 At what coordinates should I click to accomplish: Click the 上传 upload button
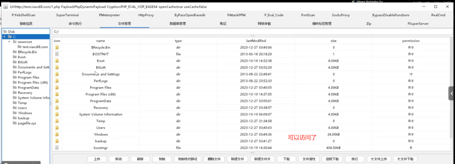(97, 159)
